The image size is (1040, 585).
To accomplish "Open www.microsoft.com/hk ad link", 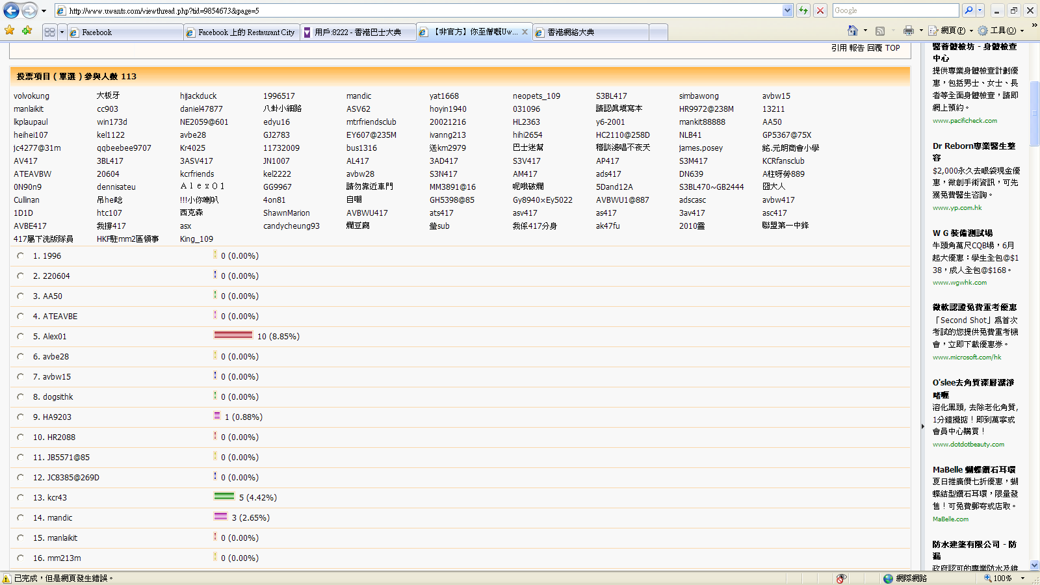I will coord(967,357).
